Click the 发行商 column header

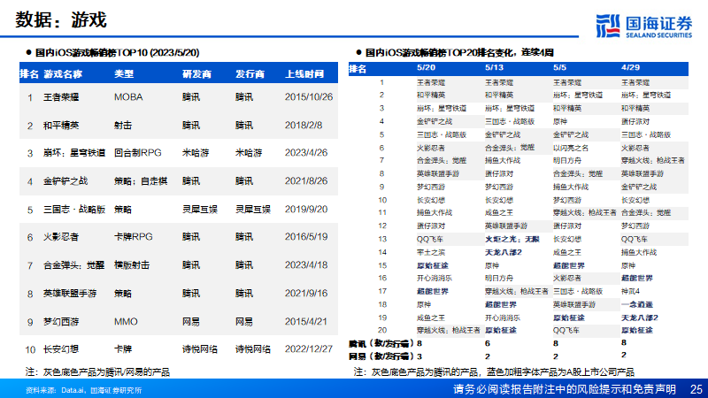pyautogui.click(x=250, y=74)
